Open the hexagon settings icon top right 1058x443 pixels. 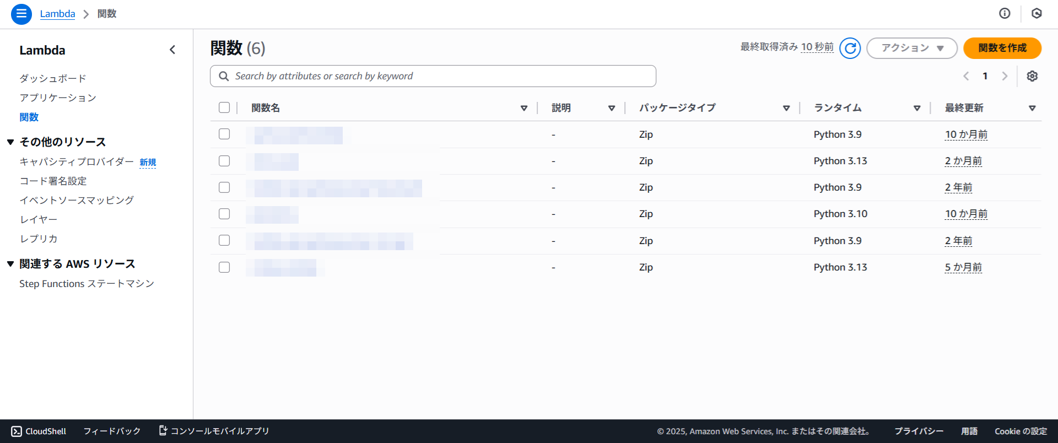coord(1037,14)
